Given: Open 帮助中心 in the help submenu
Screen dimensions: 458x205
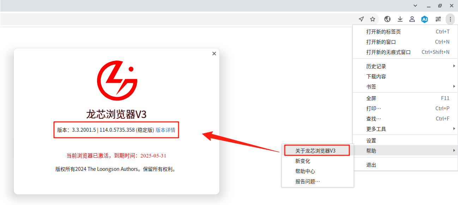Looking at the screenshot, I should (x=318, y=171).
